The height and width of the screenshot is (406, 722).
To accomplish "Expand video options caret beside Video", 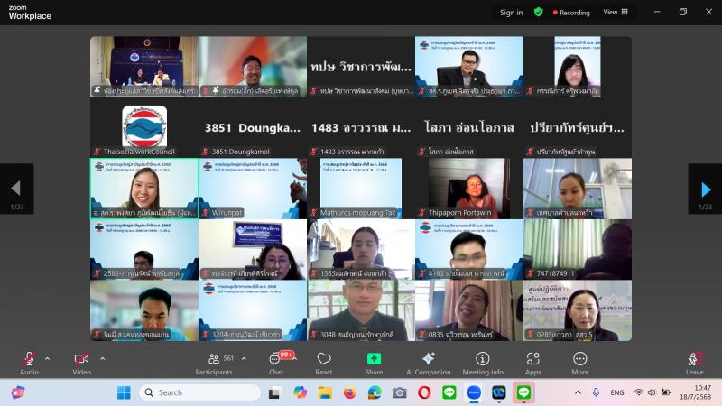I will (x=102, y=358).
